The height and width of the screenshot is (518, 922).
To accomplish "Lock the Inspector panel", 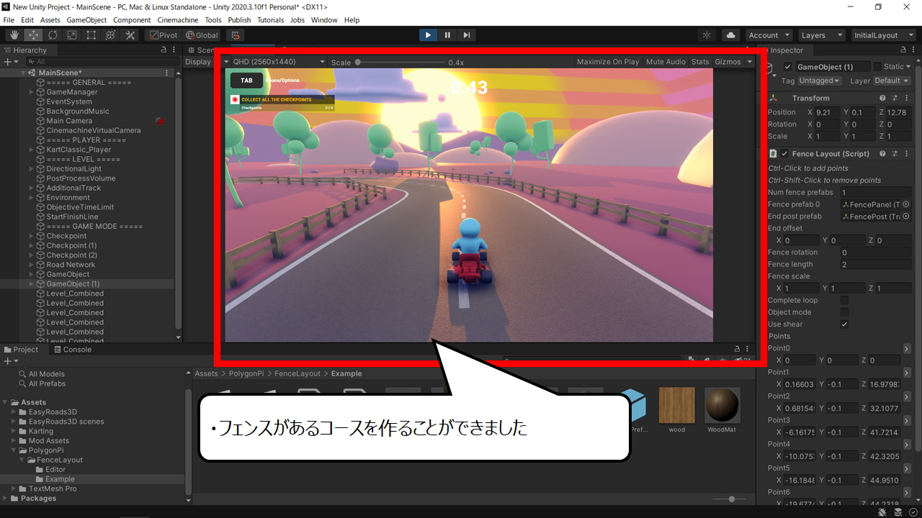I will pos(905,50).
